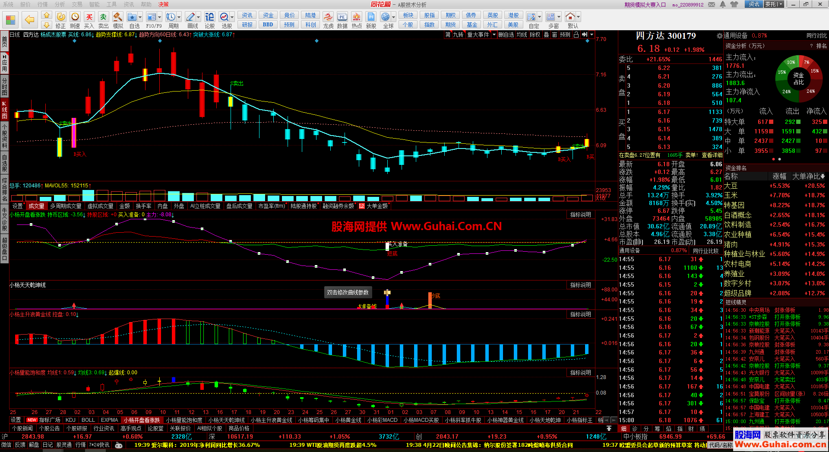Click the 资金占比 donut chart
Screen dimensions: 829x452
798,79
